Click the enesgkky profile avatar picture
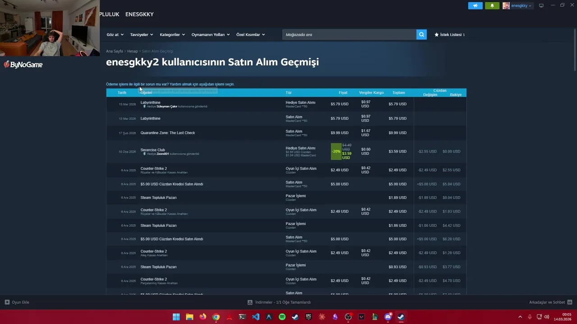577x324 pixels. 506,5
